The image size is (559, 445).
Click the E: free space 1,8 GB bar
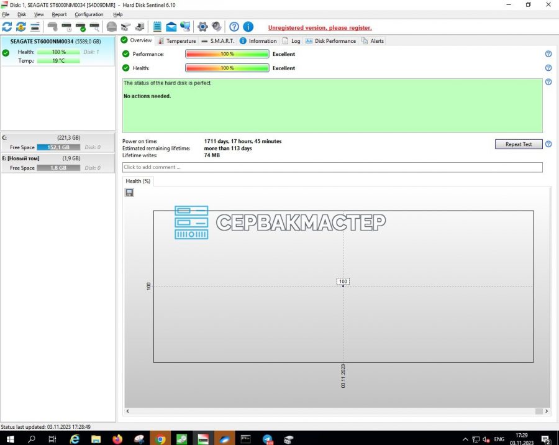coord(58,168)
